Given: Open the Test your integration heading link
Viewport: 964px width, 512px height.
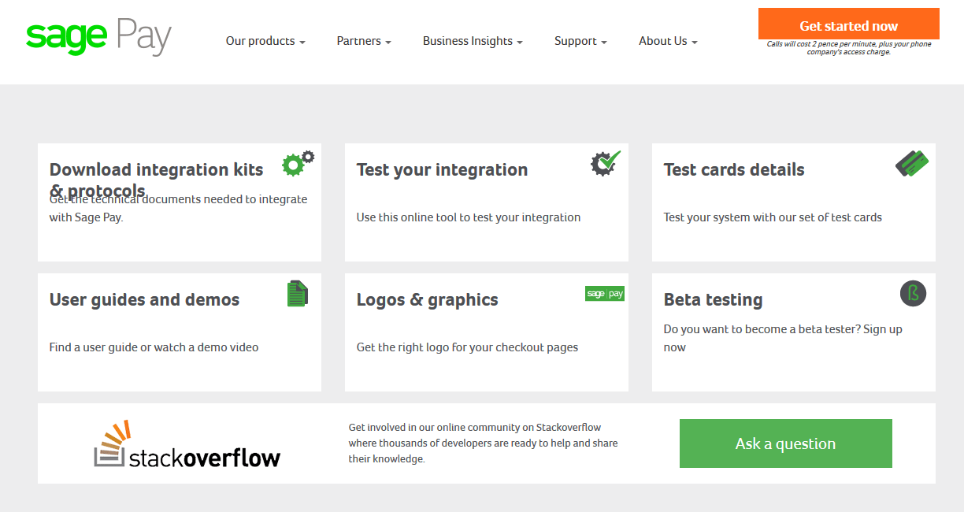Looking at the screenshot, I should coord(442,169).
